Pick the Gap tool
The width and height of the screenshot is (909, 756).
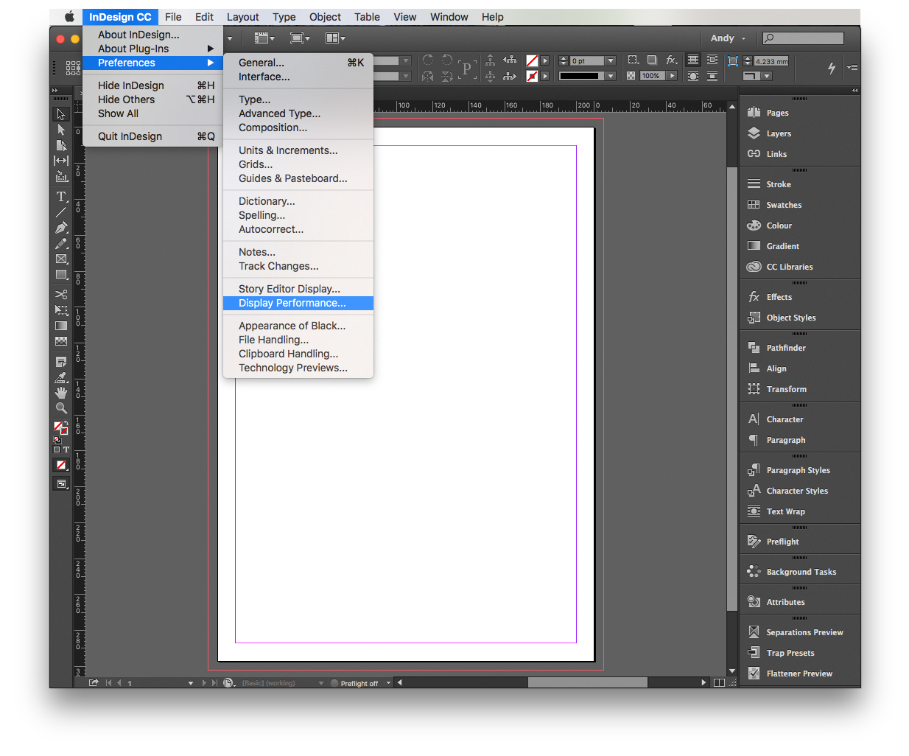(61, 161)
